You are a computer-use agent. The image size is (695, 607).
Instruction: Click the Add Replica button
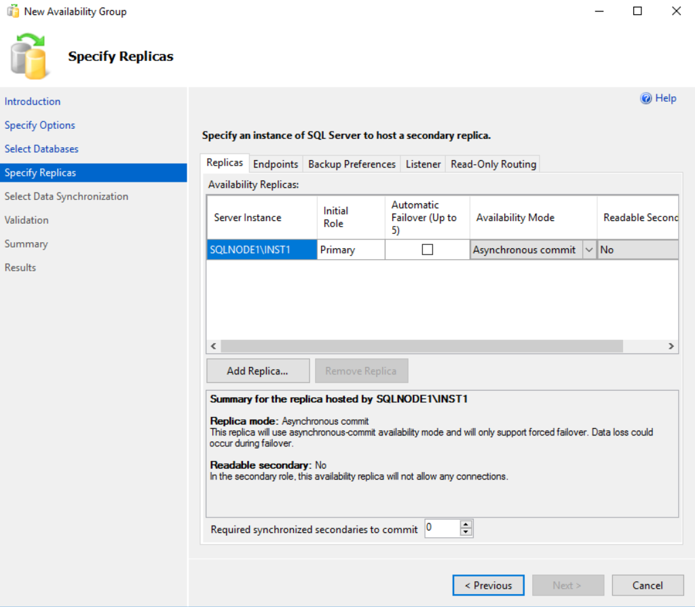tap(258, 371)
